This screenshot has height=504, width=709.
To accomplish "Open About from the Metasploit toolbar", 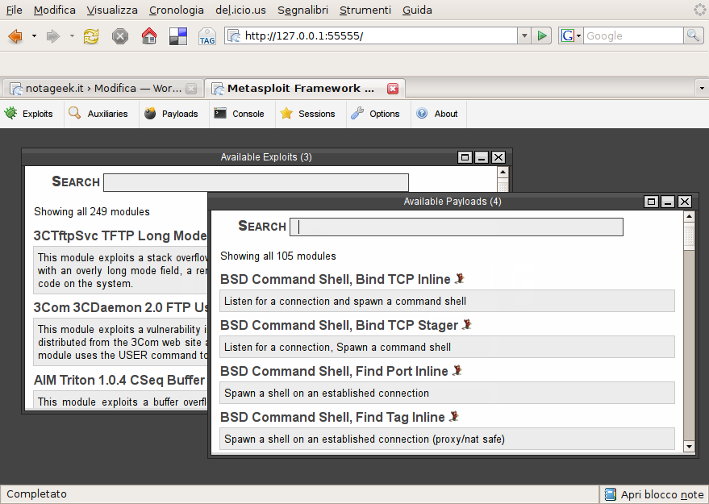I will [437, 114].
